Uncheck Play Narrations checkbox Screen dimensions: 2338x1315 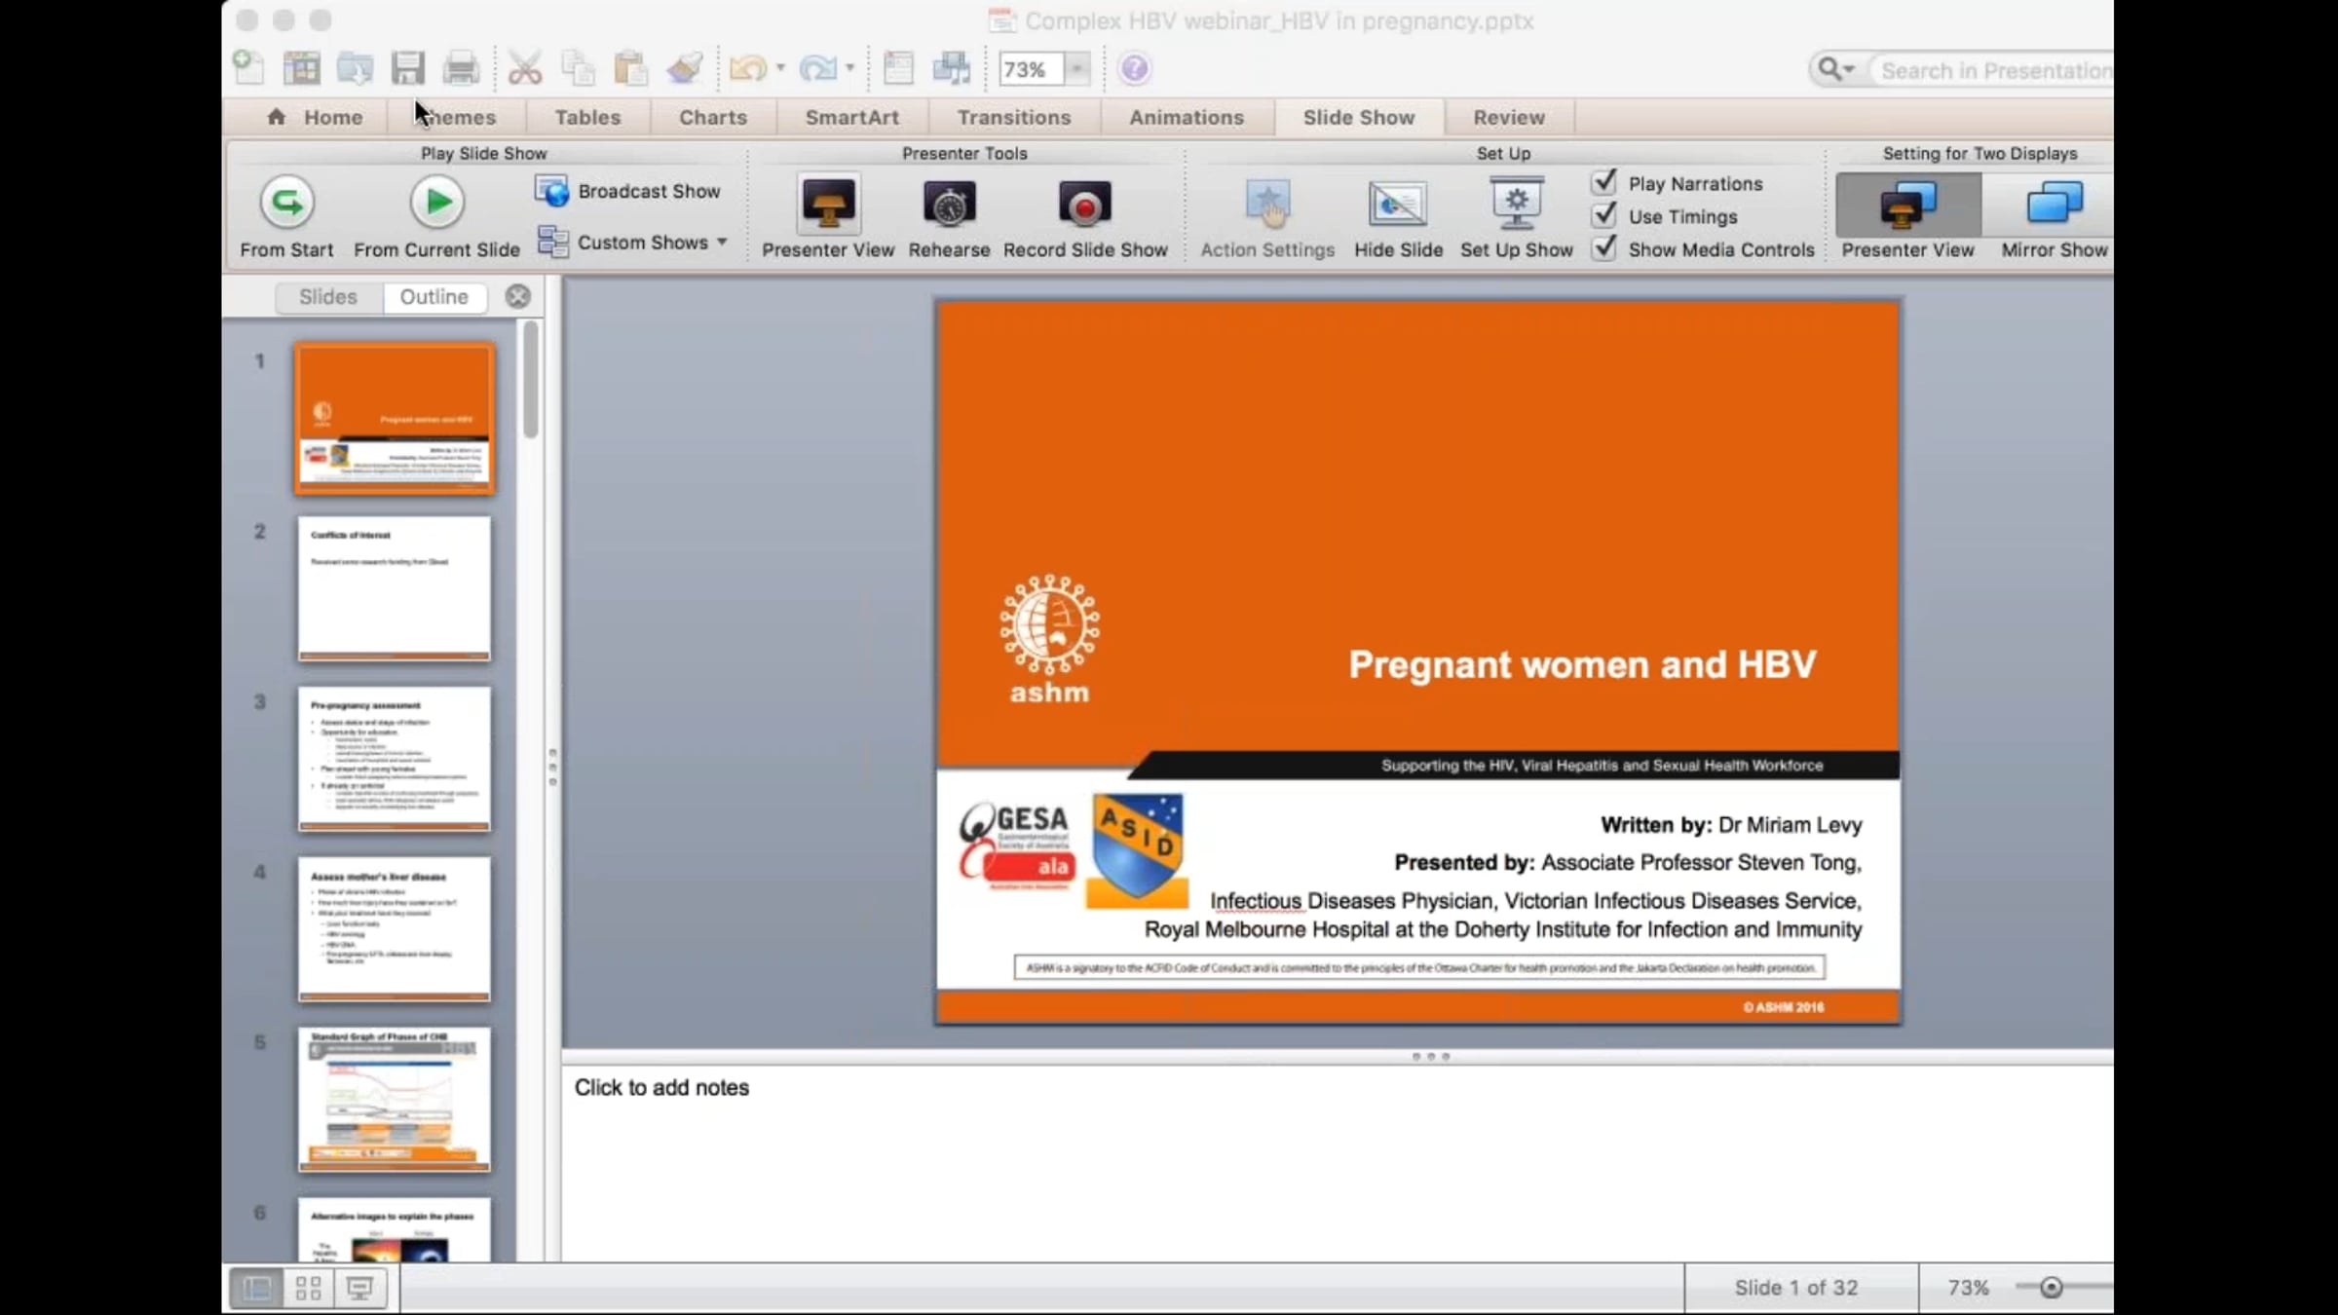click(1604, 183)
